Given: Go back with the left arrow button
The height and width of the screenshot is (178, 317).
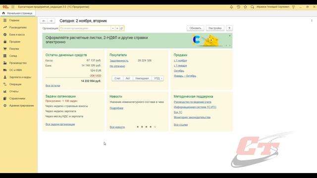Looking at the screenshot, I should [44, 21].
